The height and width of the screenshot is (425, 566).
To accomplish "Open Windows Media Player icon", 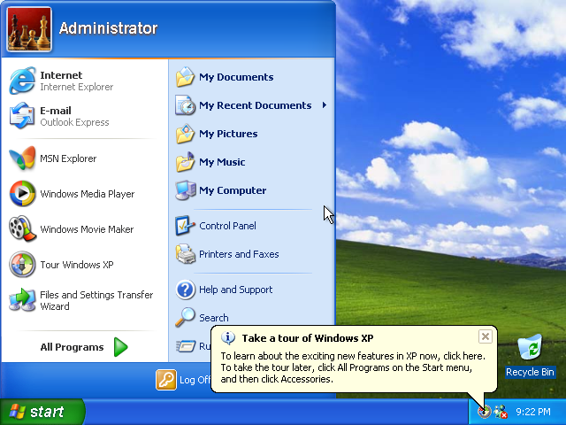I will pyautogui.click(x=22, y=194).
